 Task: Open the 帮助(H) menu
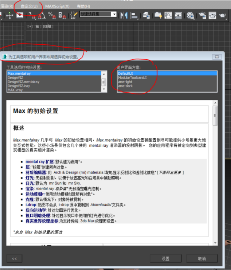click(x=83, y=6)
